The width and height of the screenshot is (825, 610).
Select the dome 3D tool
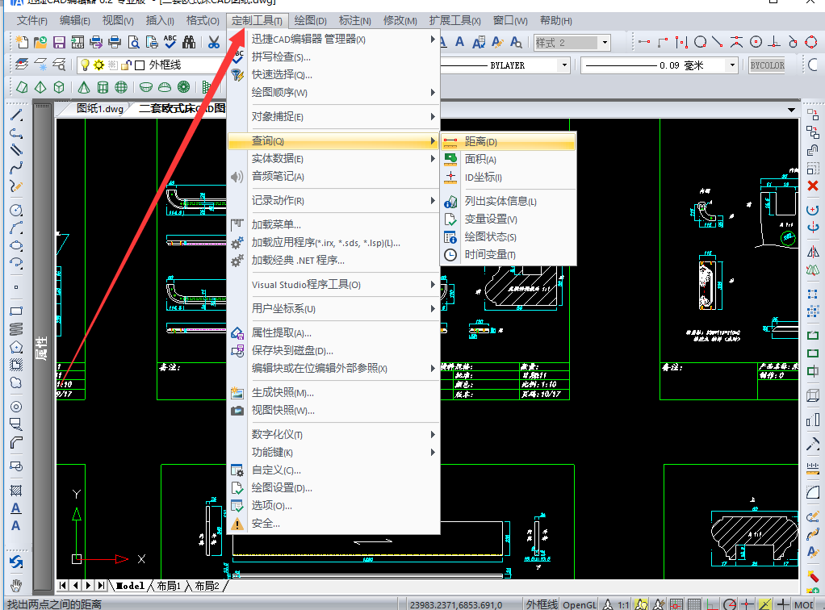(165, 87)
